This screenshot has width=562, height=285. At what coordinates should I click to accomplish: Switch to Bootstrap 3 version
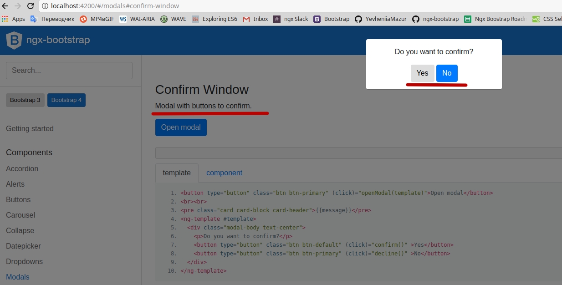25,100
